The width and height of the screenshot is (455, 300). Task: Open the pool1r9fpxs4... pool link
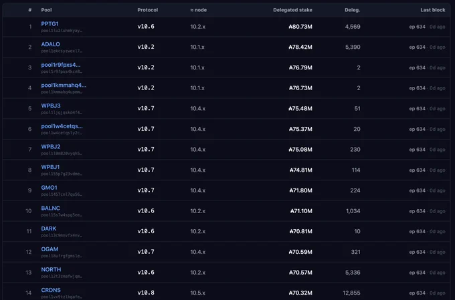click(x=61, y=65)
